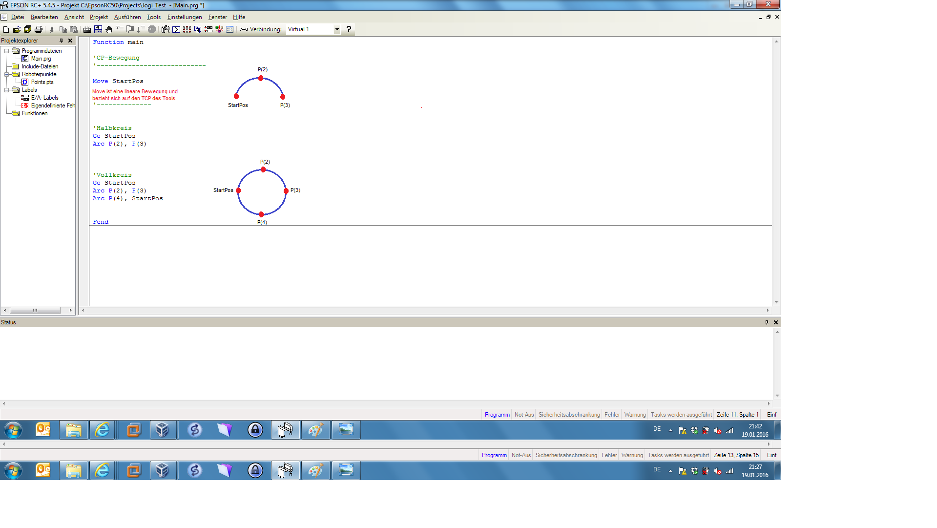Click the New file toolbar icon
937x528 pixels.
point(6,29)
